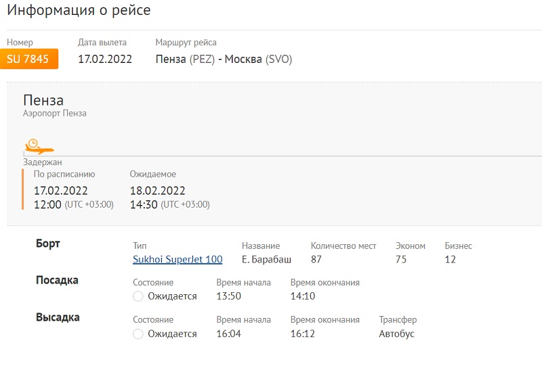Click the scheduled time 12:00

pyautogui.click(x=47, y=204)
